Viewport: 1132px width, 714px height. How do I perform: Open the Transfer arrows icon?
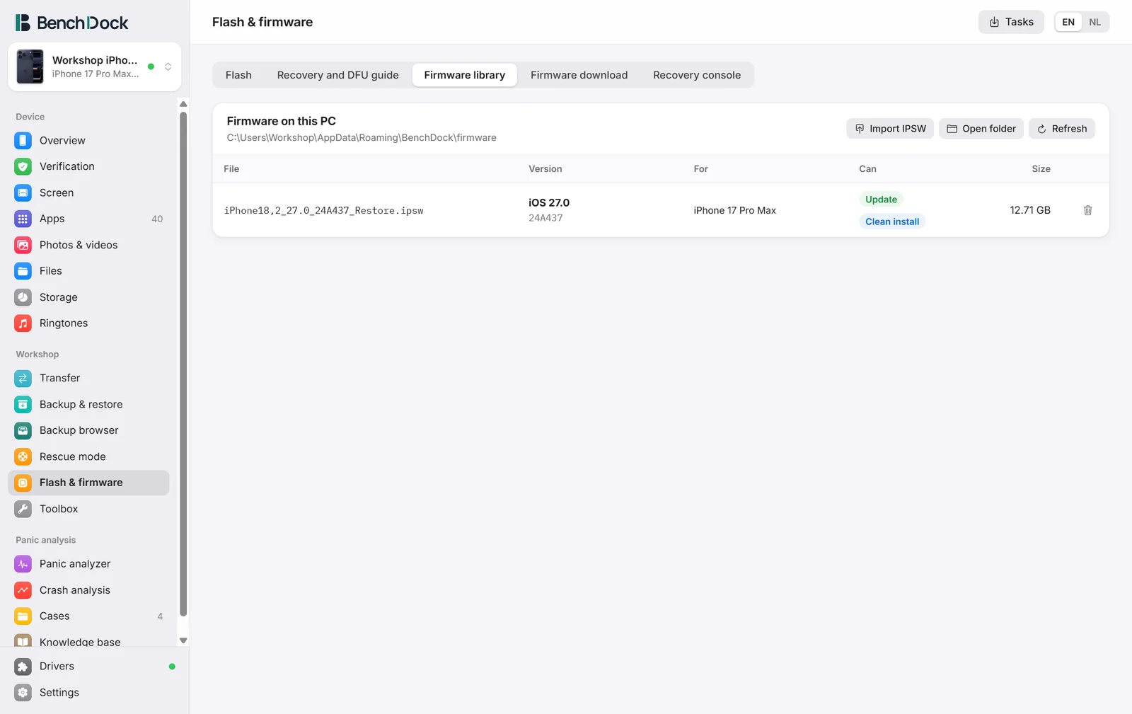23,378
